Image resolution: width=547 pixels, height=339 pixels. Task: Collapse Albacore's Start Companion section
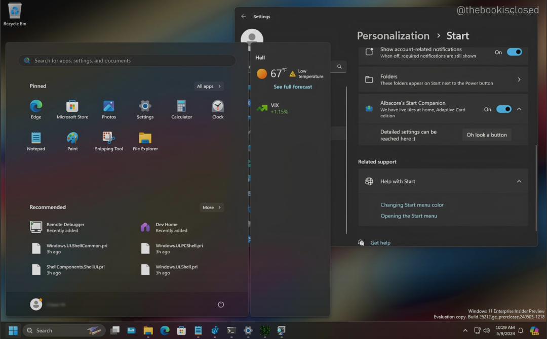[x=519, y=109]
